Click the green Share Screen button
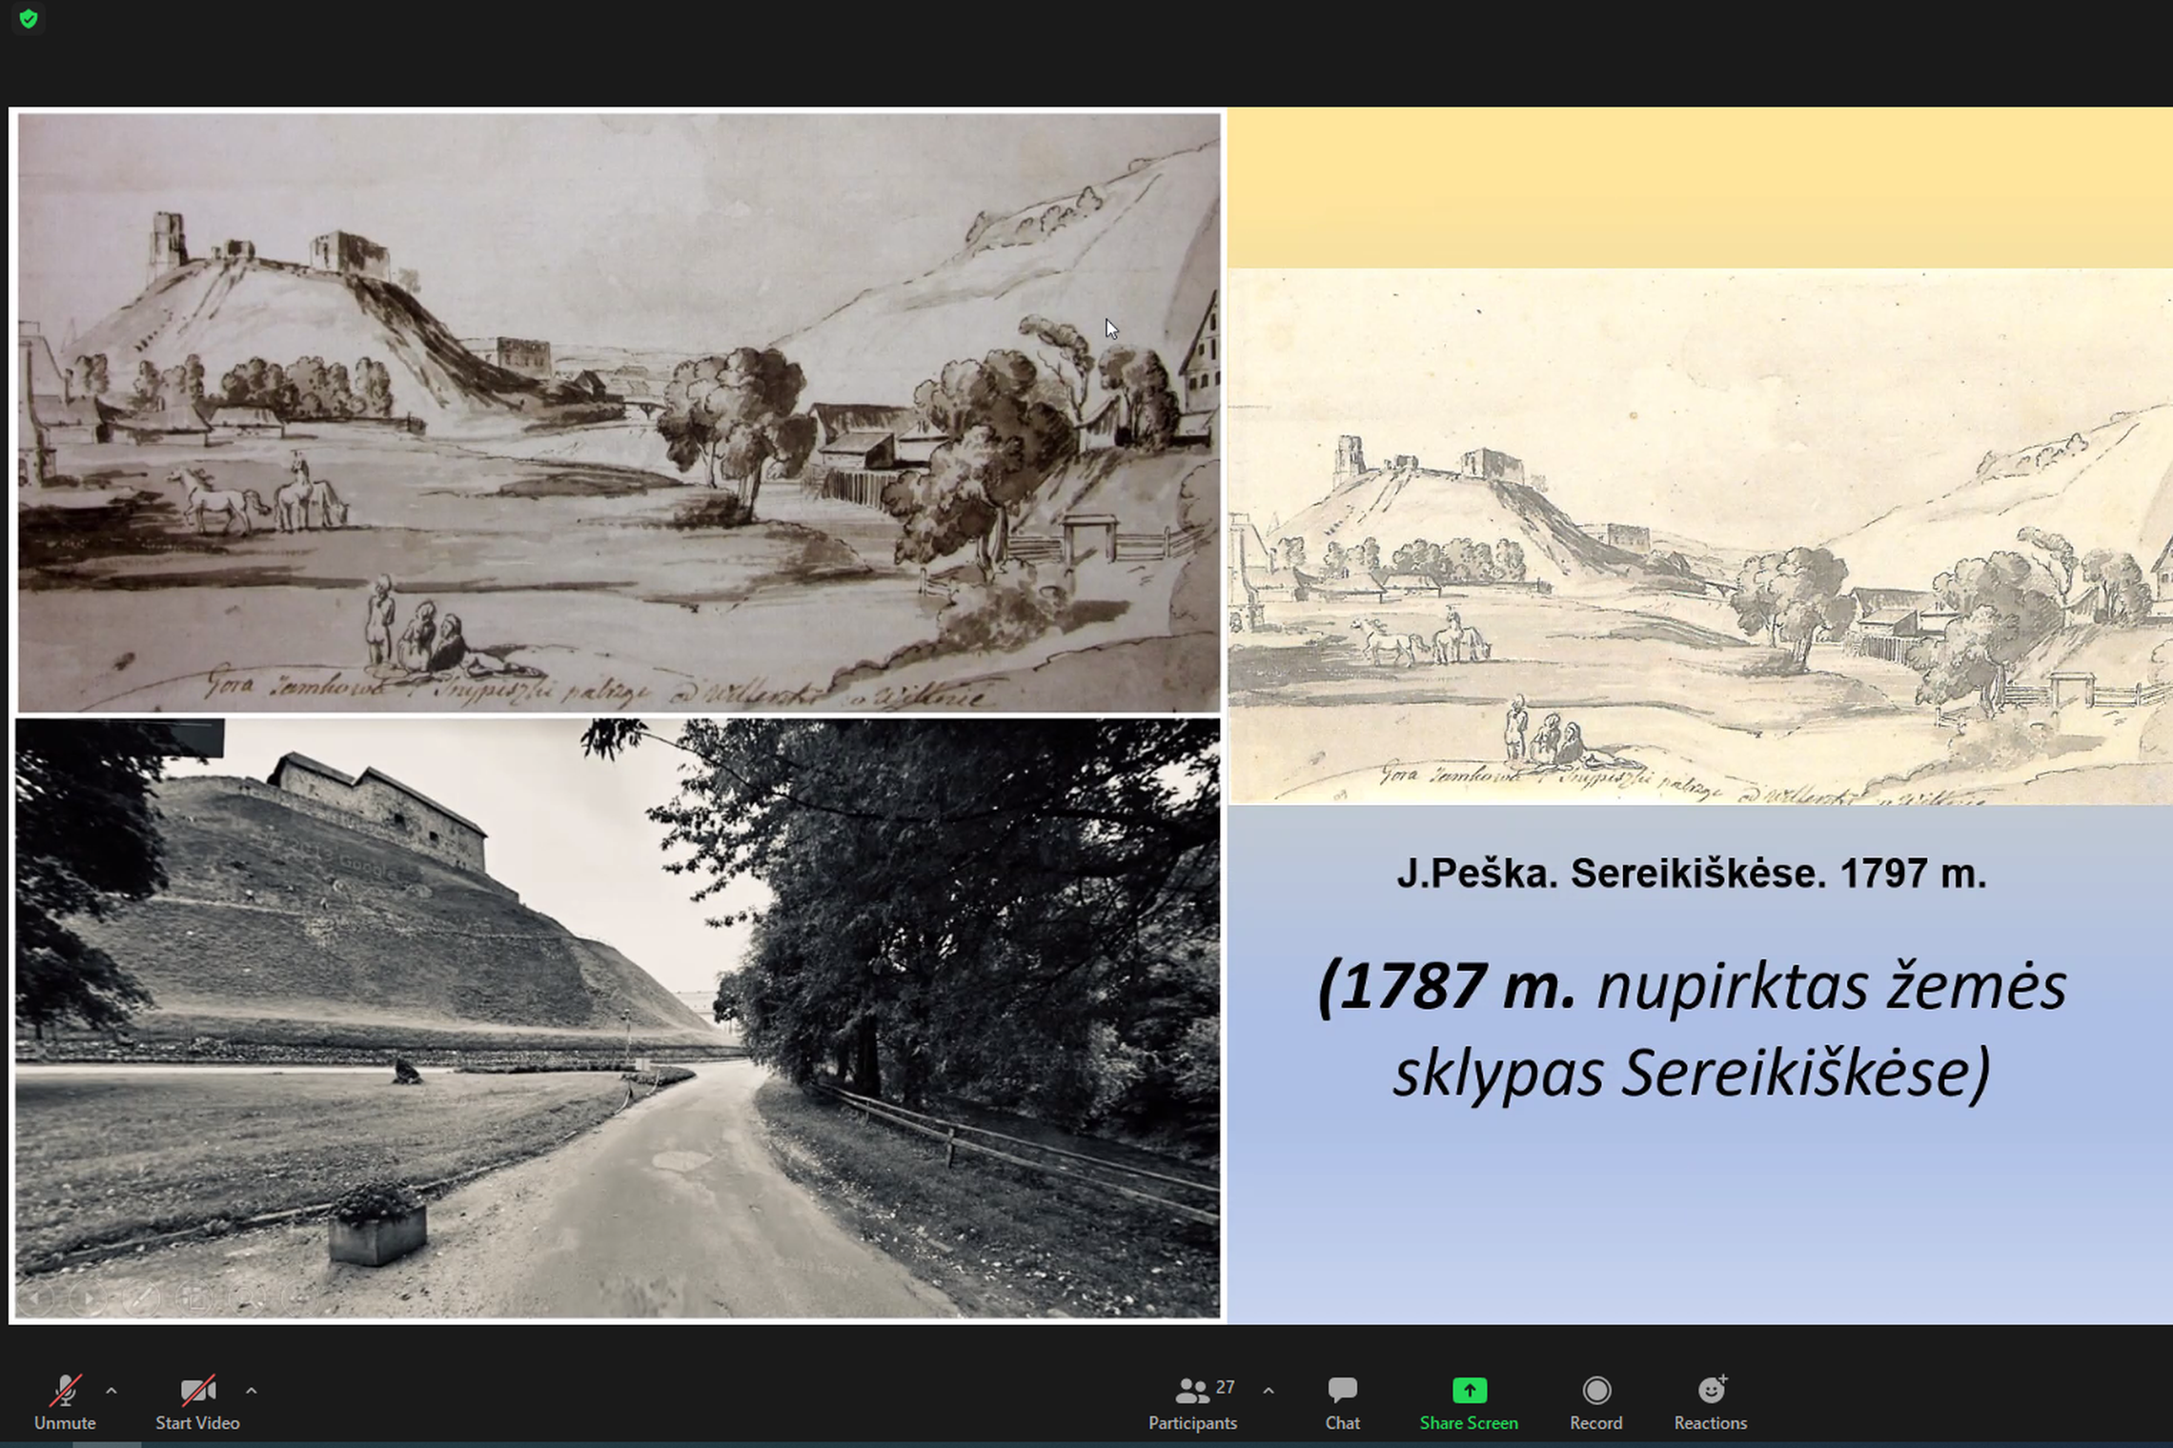Screen dimensions: 2173x1448 tap(1469, 1401)
